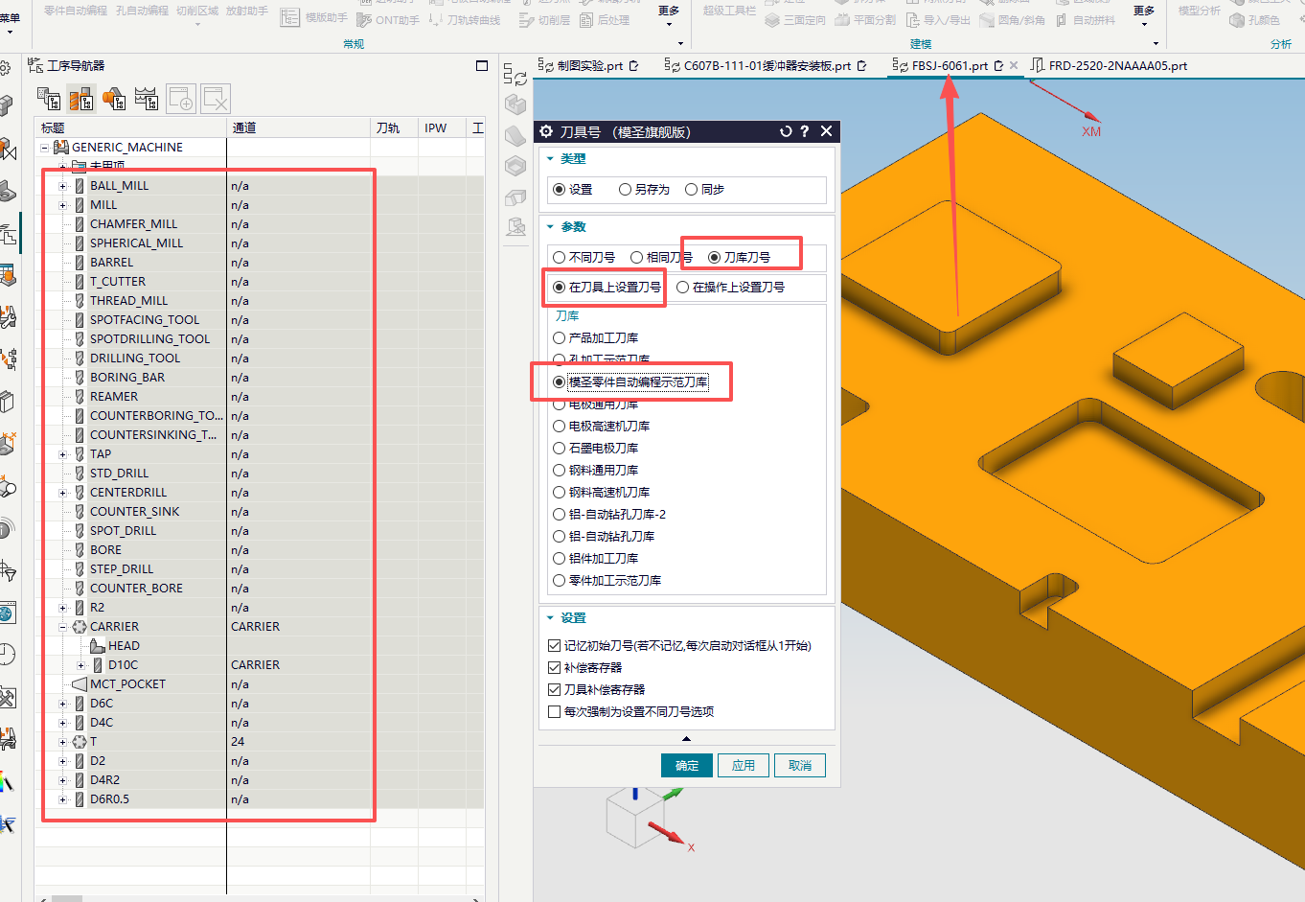The image size is (1305, 902).
Task: Collapse the CARRIER tree node
Action: coord(63,627)
